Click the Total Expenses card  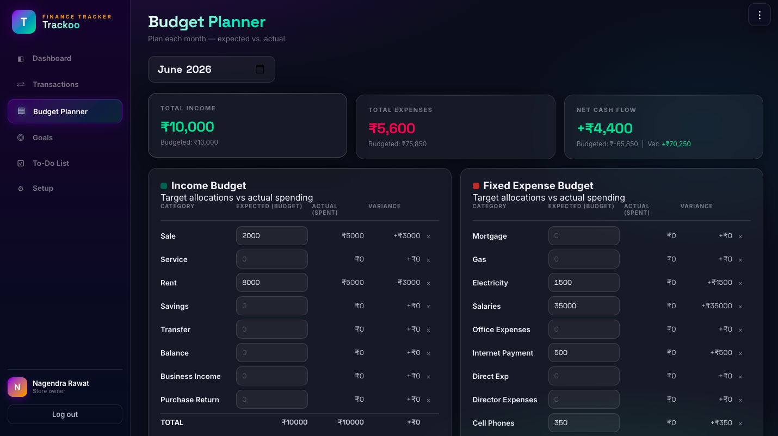pos(455,127)
